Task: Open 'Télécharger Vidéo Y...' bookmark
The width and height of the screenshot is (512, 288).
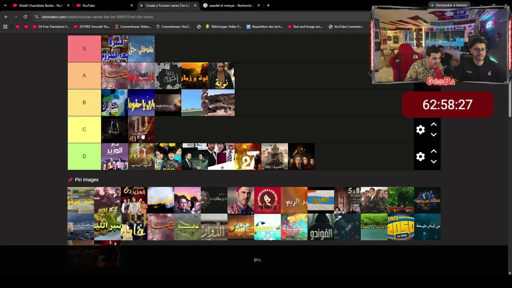Action: [223, 27]
